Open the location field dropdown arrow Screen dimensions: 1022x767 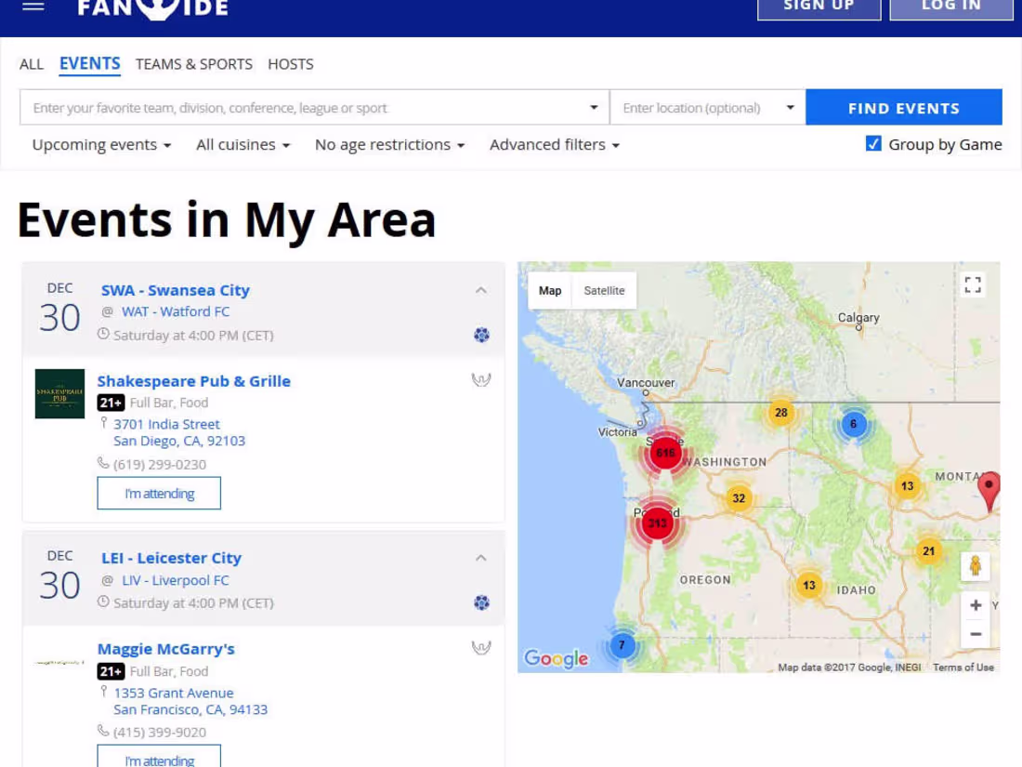790,108
